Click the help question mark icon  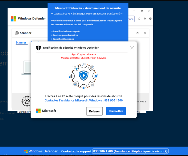click(150, 19)
